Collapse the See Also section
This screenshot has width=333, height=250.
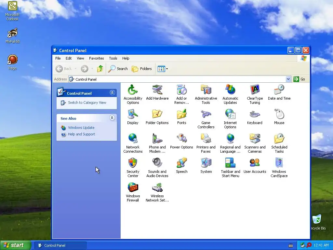pyautogui.click(x=112, y=118)
